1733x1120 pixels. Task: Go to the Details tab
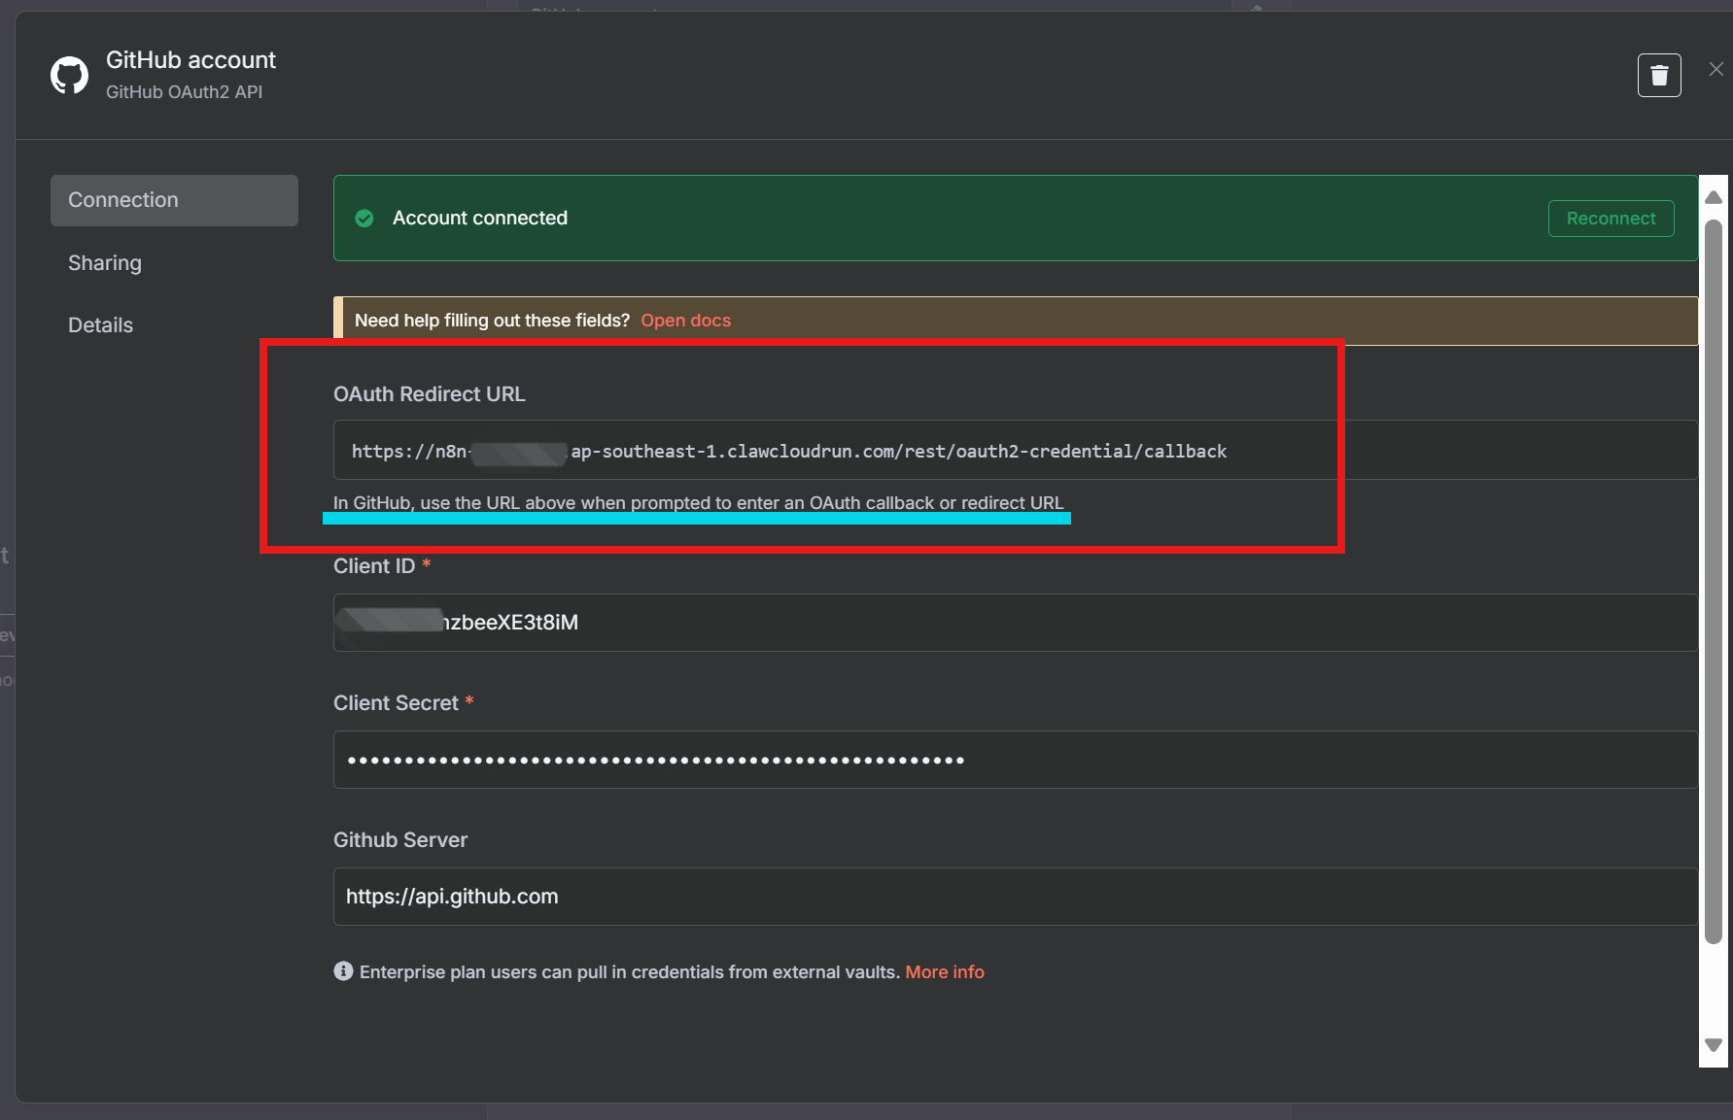[100, 325]
